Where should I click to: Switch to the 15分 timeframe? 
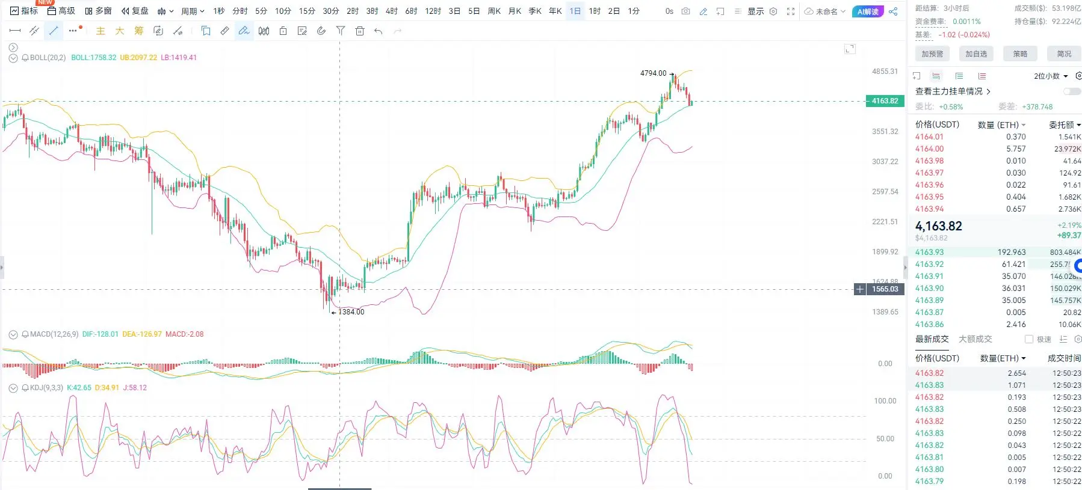point(307,11)
